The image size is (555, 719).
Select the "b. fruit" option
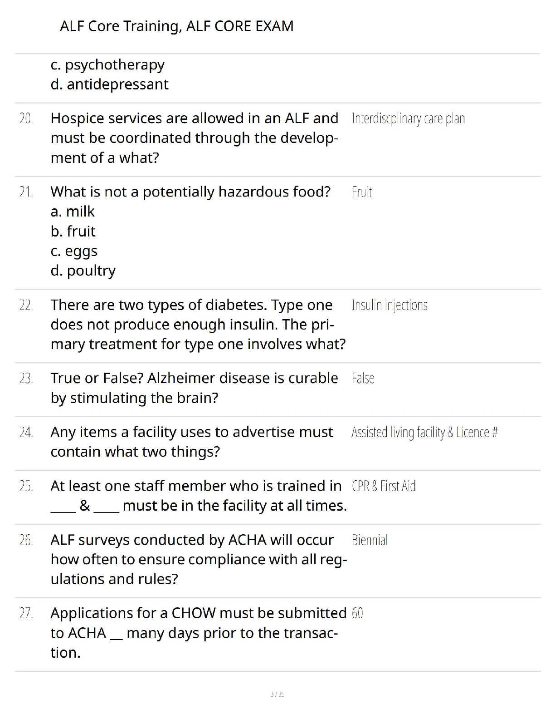[73, 231]
